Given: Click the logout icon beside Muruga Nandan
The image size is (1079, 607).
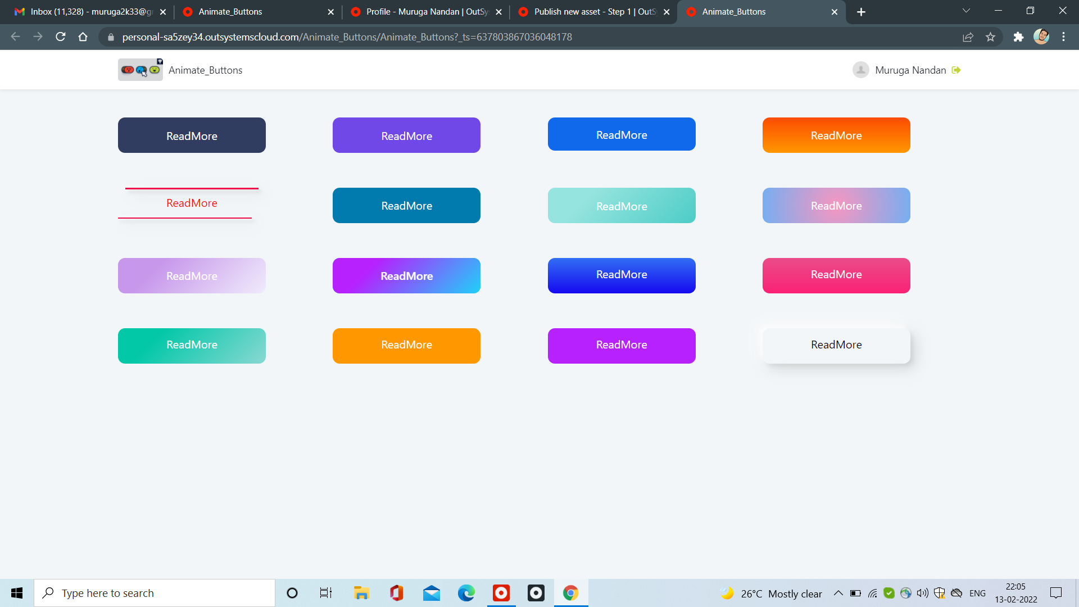Looking at the screenshot, I should (956, 70).
